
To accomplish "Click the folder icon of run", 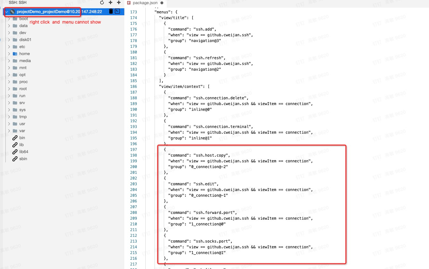I will coord(15,96).
